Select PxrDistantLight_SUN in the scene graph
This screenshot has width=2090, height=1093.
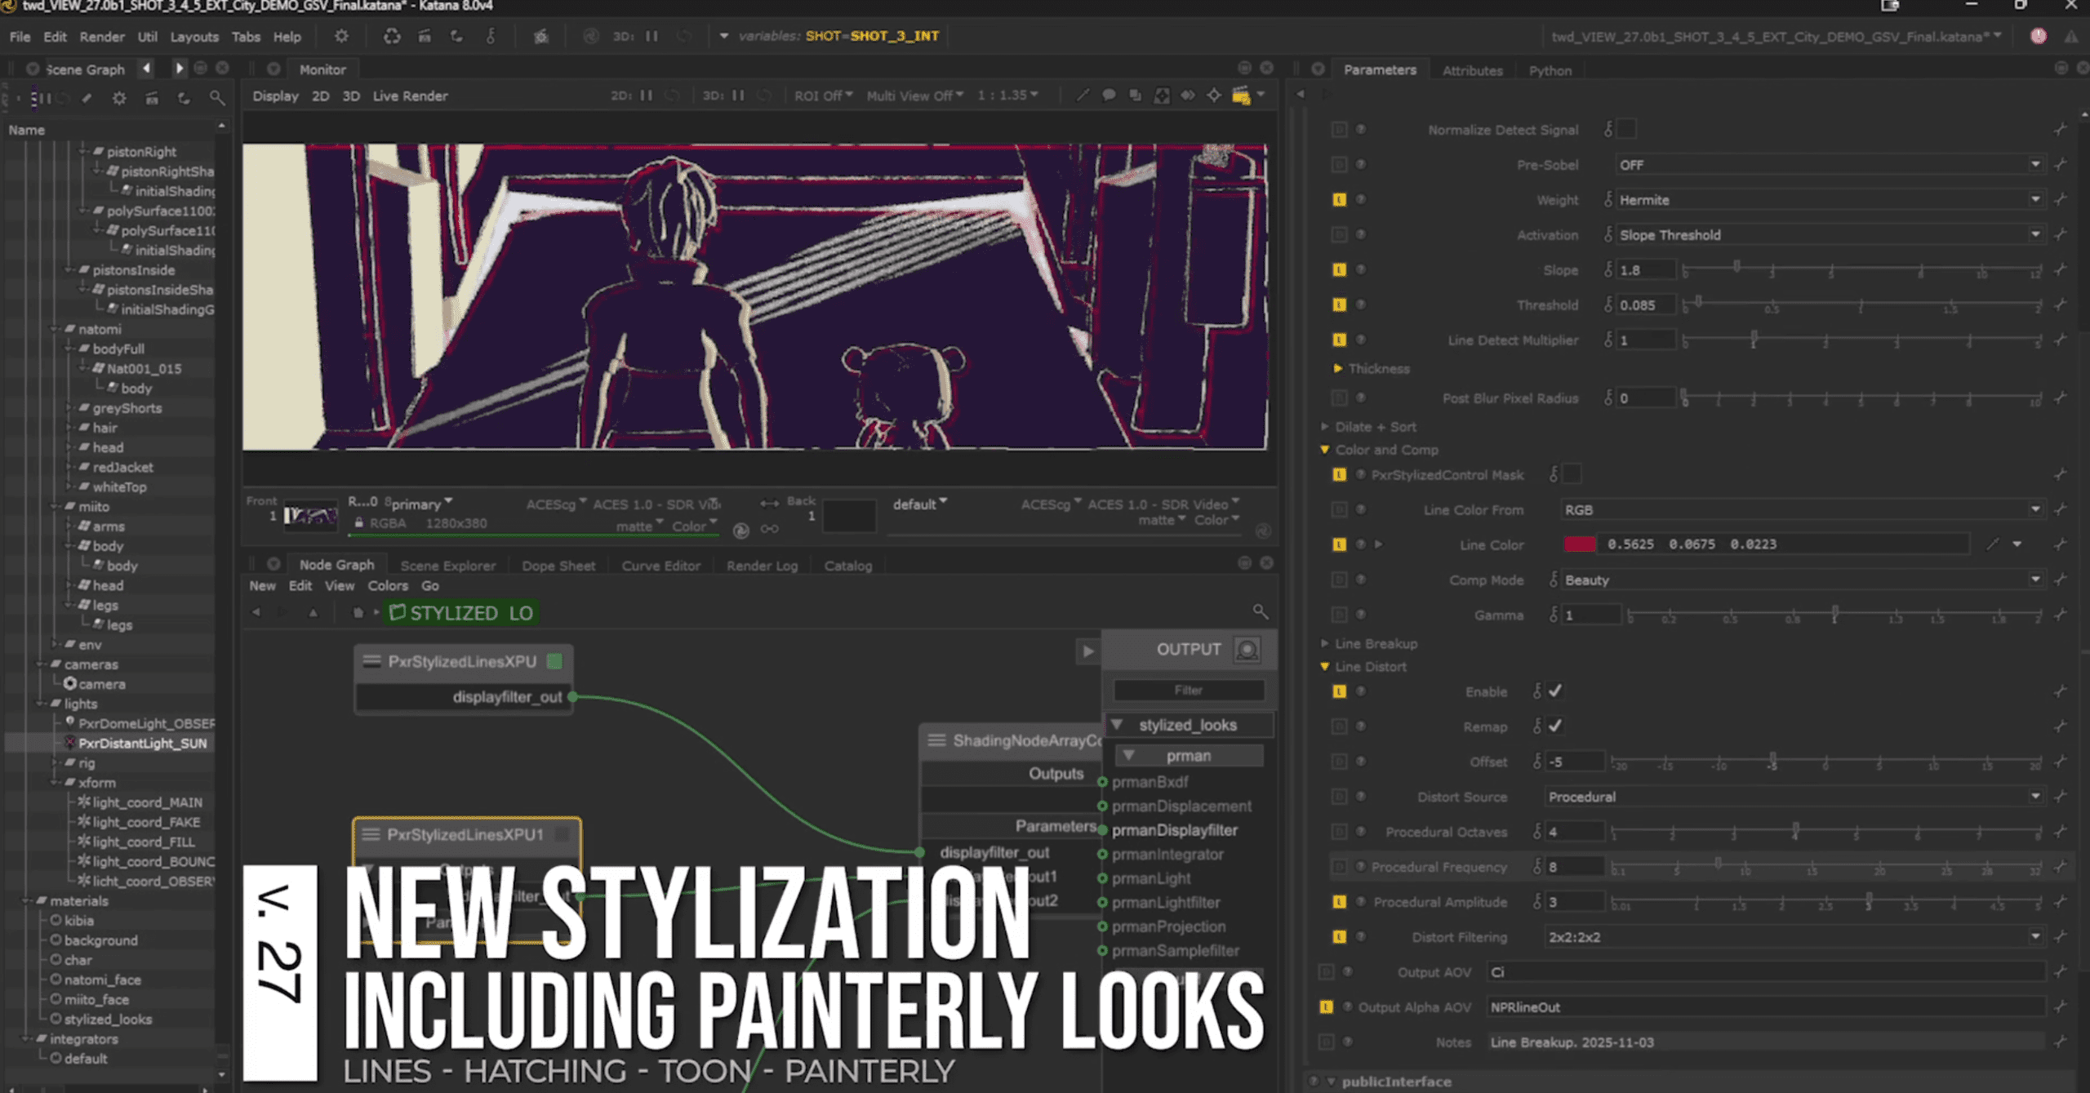pyautogui.click(x=142, y=744)
